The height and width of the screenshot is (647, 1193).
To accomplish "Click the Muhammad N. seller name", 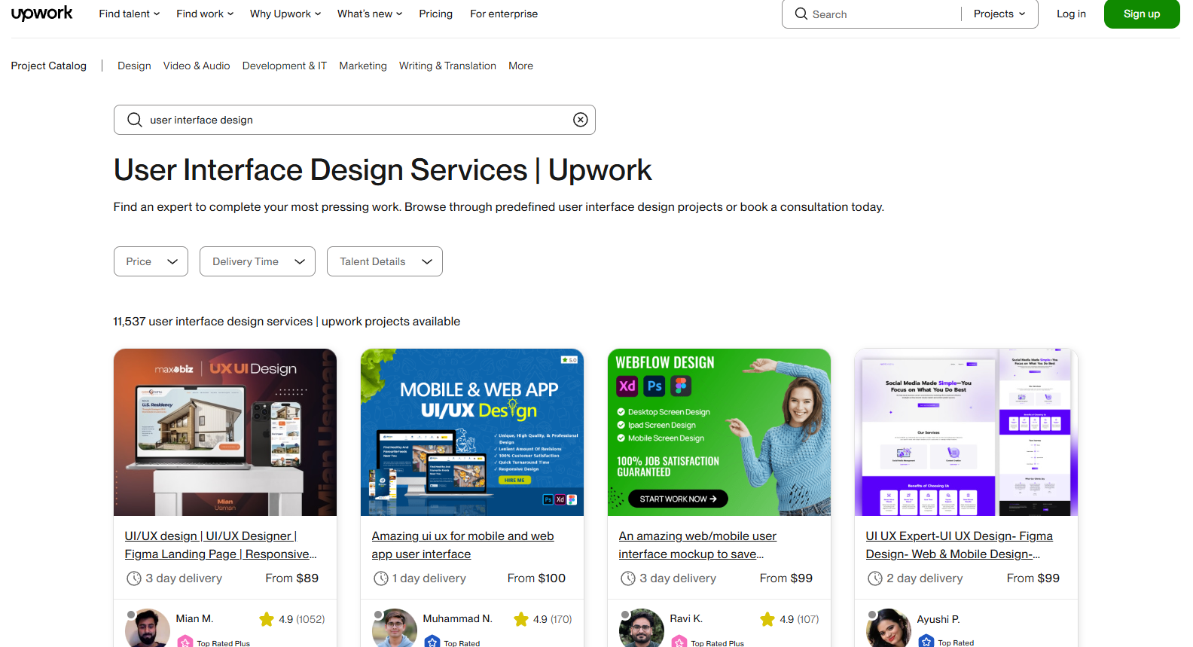I will 457,618.
